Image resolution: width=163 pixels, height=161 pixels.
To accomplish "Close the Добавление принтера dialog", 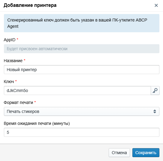I will pos(156,5).
